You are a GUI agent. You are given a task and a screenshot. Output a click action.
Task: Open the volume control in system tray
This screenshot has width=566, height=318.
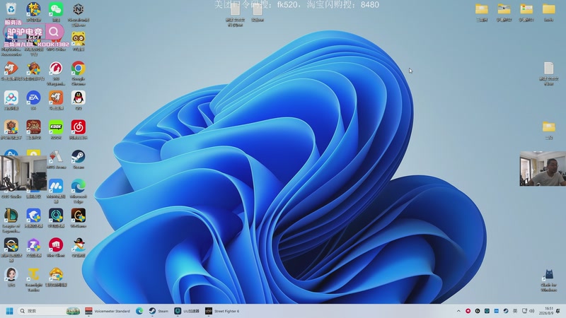[532, 311]
